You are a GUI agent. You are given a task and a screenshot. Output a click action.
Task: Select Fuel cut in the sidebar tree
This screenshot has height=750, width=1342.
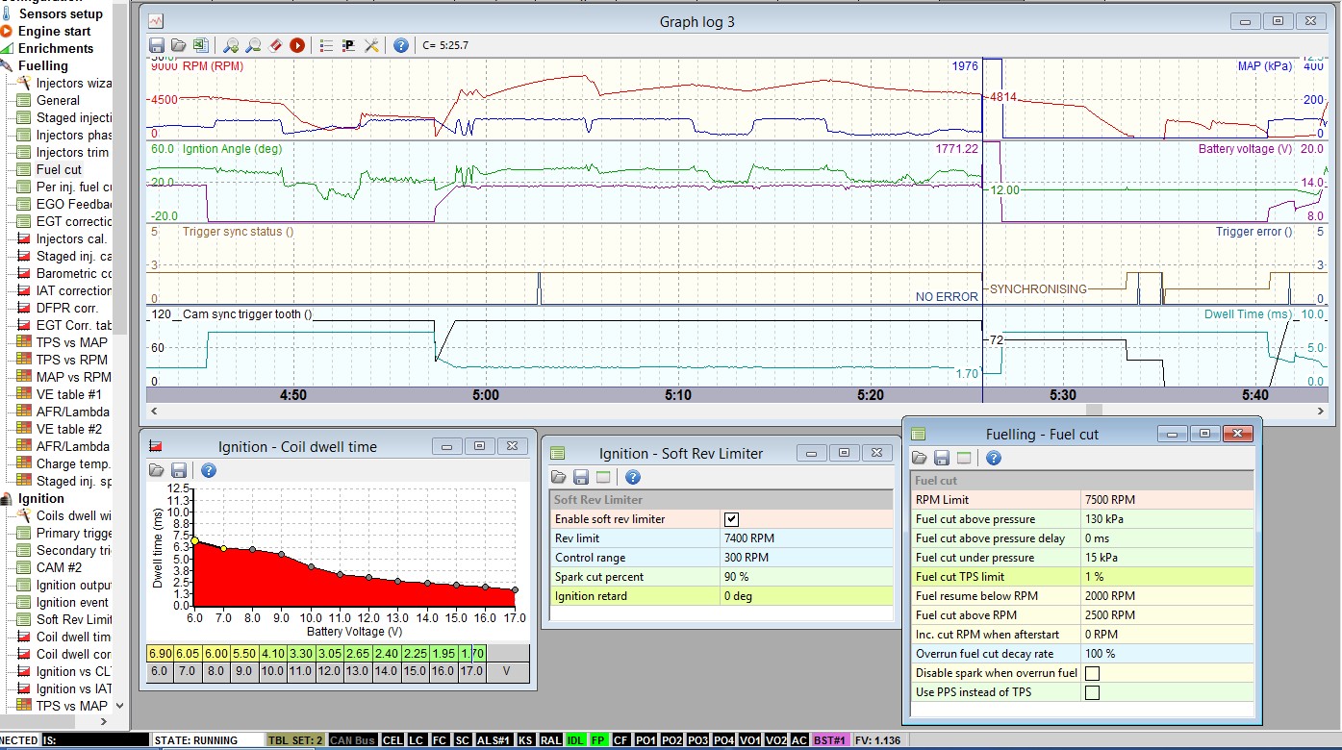pos(59,169)
